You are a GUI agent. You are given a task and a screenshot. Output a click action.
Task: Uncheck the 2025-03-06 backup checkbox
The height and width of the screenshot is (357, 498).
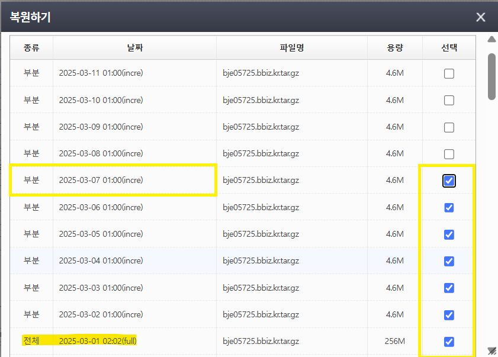coord(449,207)
